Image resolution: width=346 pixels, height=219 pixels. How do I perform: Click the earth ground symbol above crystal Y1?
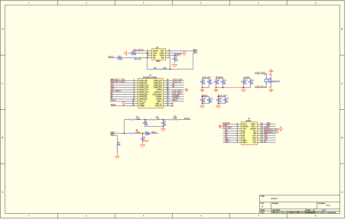[x=271, y=71]
